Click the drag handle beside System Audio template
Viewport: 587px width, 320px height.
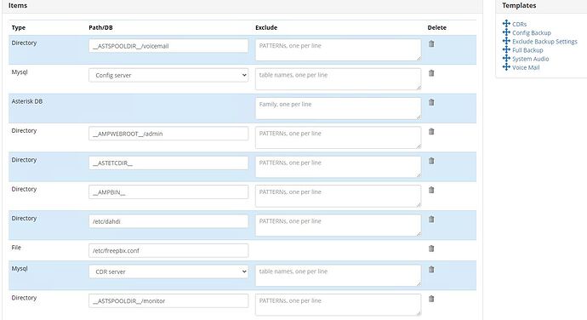506,58
